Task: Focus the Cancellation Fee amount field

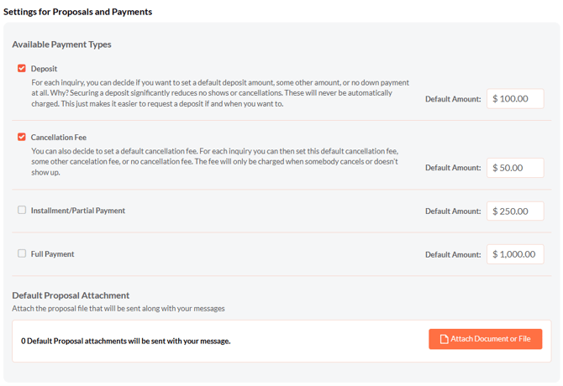Action: [x=515, y=168]
